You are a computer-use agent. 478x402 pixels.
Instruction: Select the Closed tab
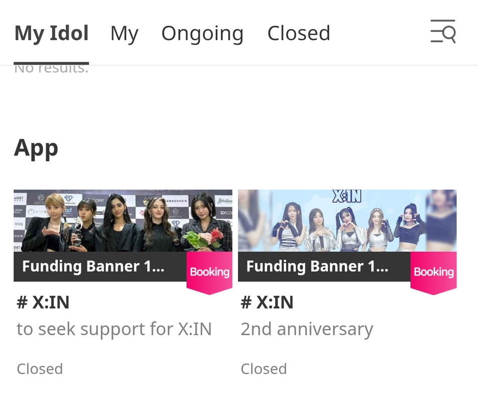click(x=299, y=33)
